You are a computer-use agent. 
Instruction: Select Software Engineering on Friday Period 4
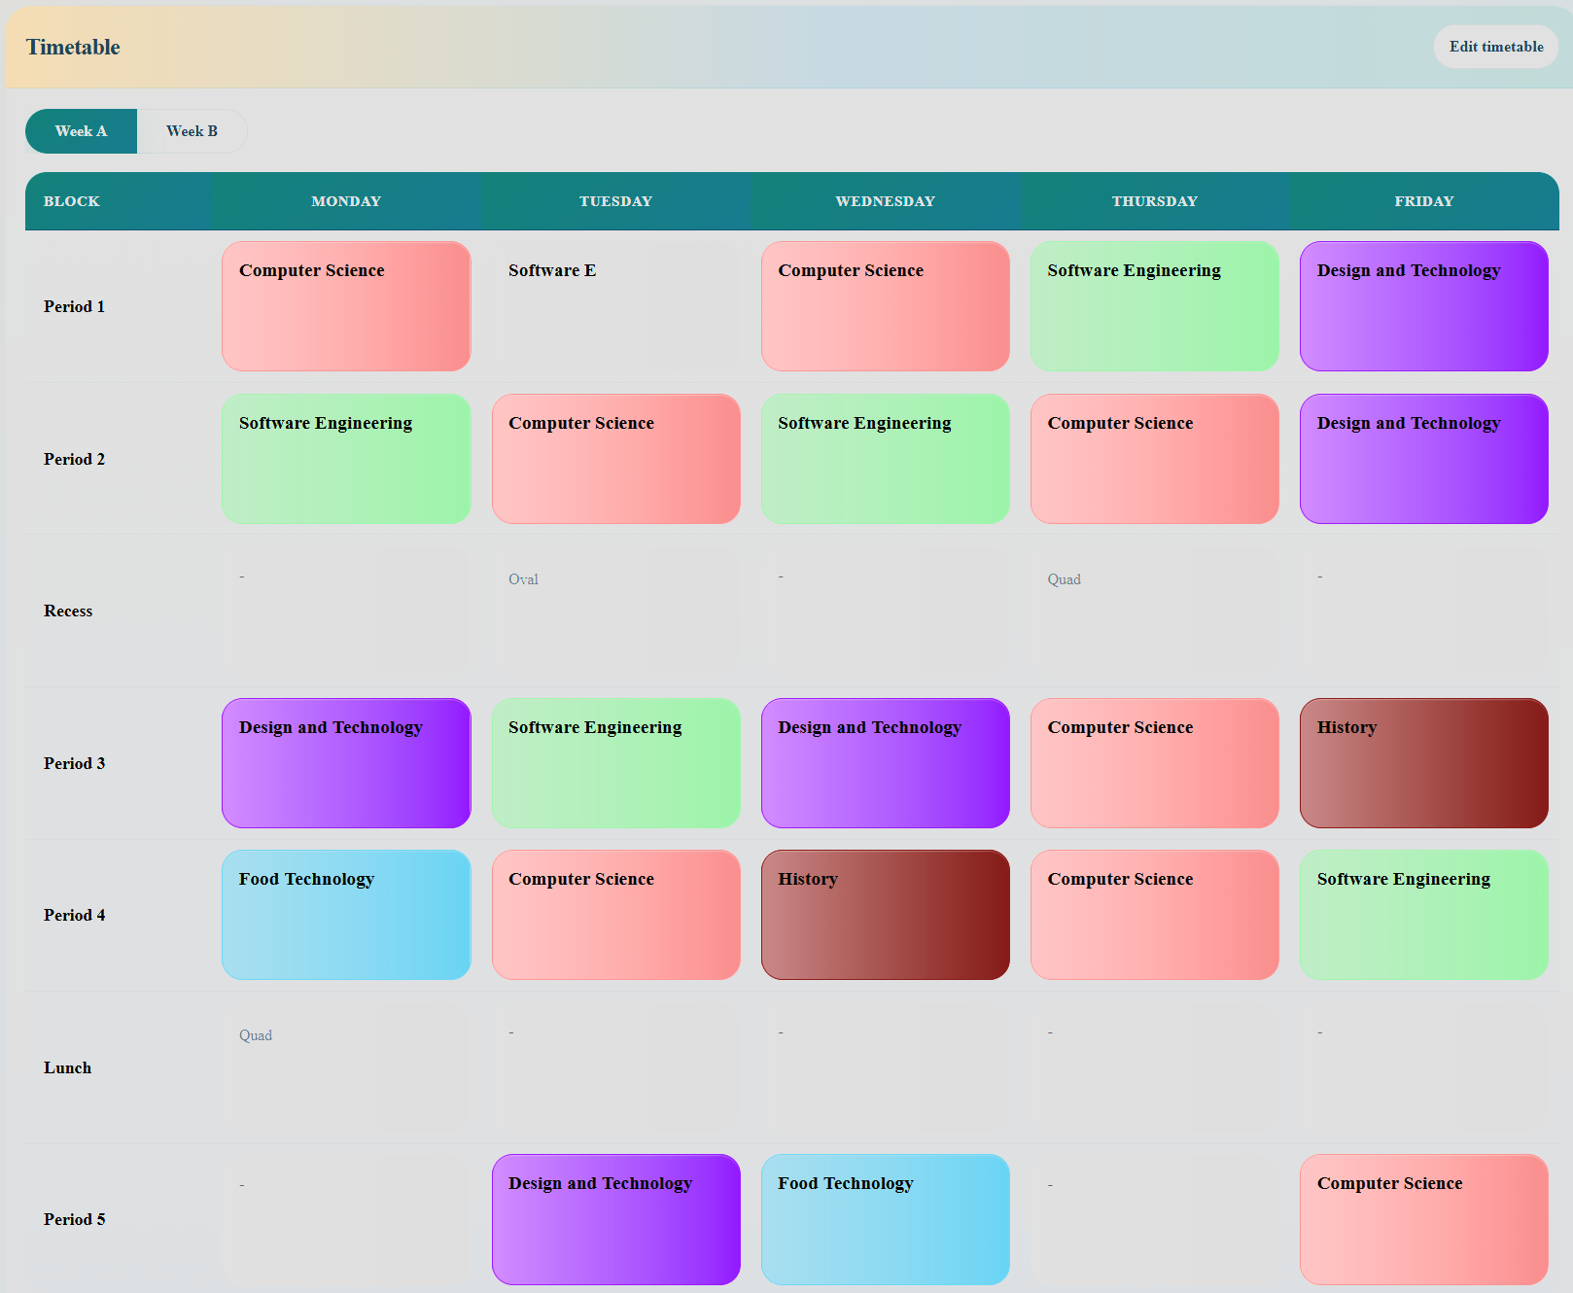tap(1423, 914)
